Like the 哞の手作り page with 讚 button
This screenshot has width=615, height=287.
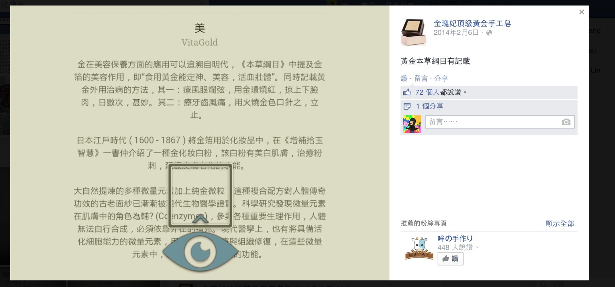tap(450, 258)
